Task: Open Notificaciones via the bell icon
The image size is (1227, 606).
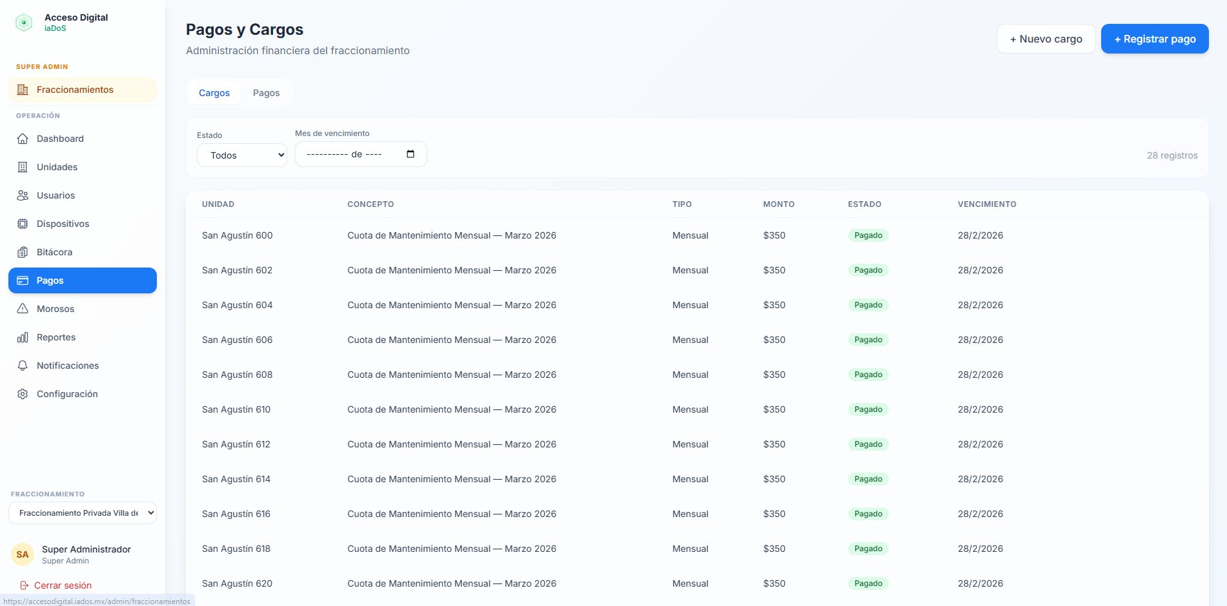Action: click(23, 366)
